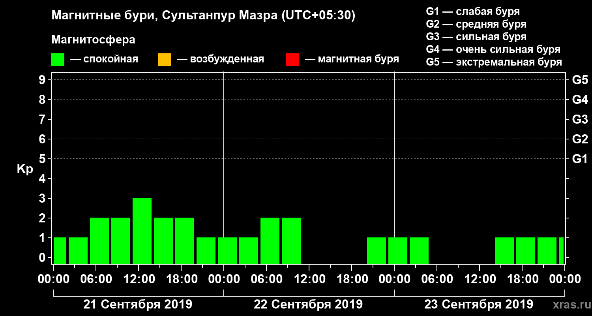Click the '22 Сентября 2019' date label
The width and height of the screenshot is (592, 316).
pyautogui.click(x=308, y=305)
